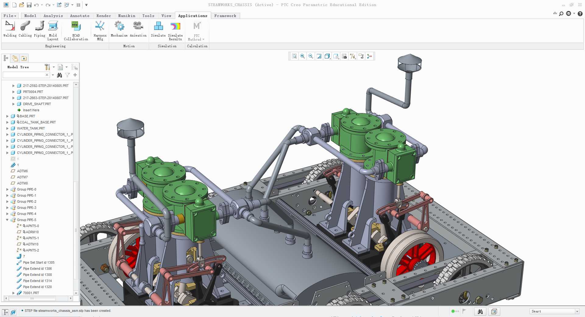Open the Welding application
Screen dimensions: 585x317
(x=10, y=29)
